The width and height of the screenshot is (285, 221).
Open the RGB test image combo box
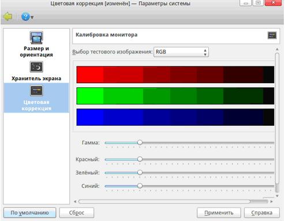181,52
